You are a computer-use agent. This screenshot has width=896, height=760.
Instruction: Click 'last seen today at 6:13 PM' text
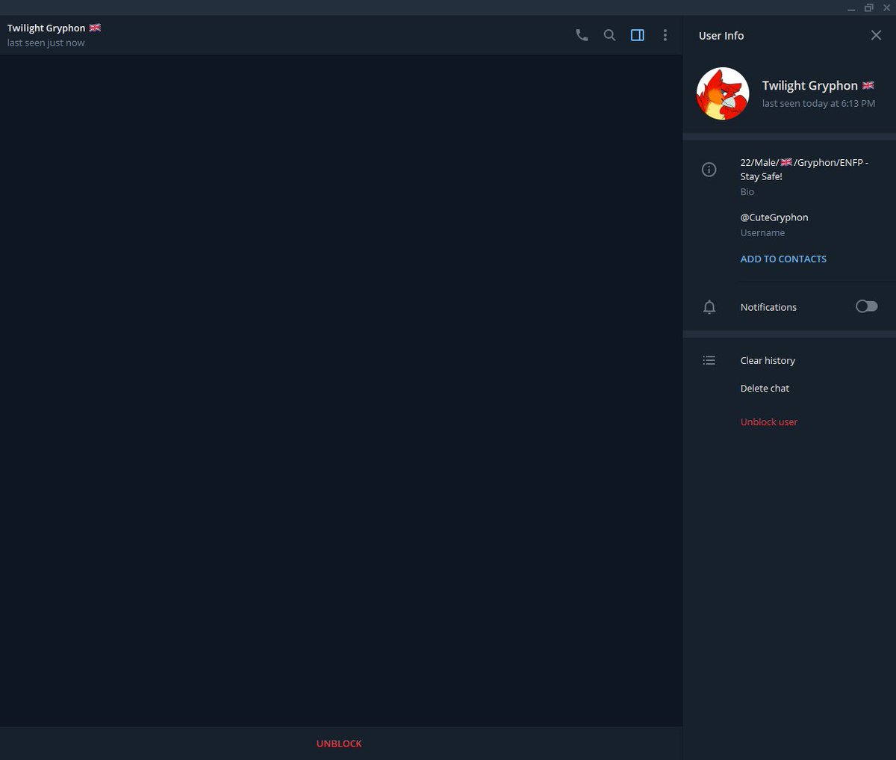[x=818, y=104]
